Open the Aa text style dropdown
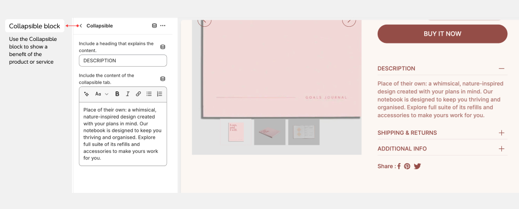Image resolution: width=519 pixels, height=209 pixels. 101,94
